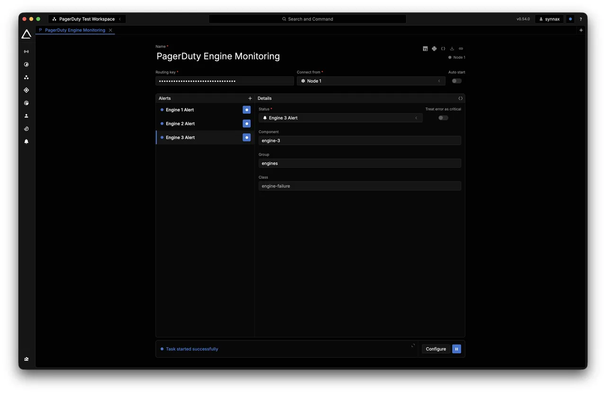Open the users panel in the sidebar
Viewport: 606px width, 394px height.
(27, 116)
